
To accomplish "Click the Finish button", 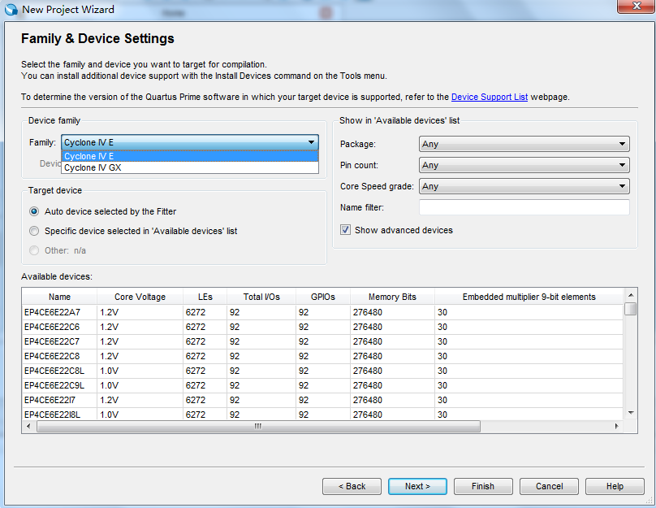I will pyautogui.click(x=483, y=486).
